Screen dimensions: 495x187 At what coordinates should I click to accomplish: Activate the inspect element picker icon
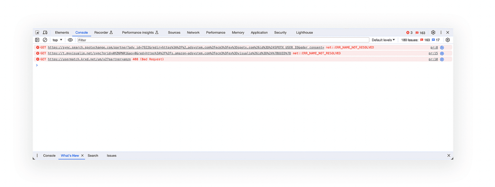37,32
